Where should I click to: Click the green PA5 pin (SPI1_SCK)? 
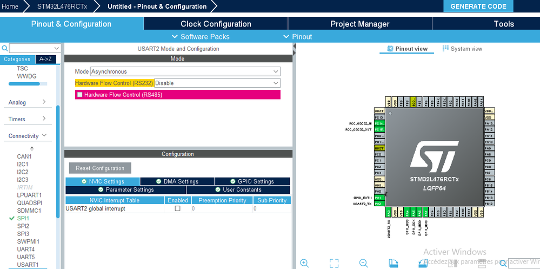(413, 213)
